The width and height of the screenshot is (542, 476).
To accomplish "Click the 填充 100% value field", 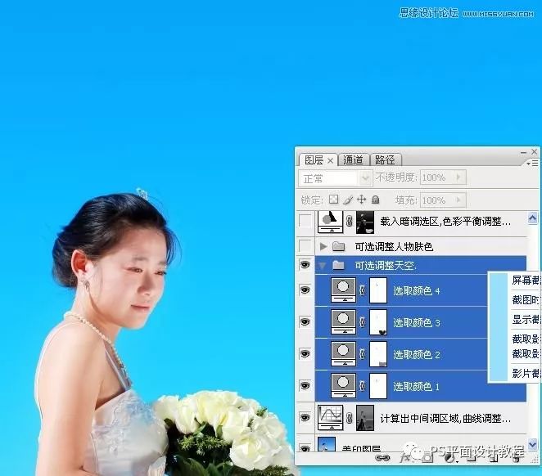I will [437, 200].
